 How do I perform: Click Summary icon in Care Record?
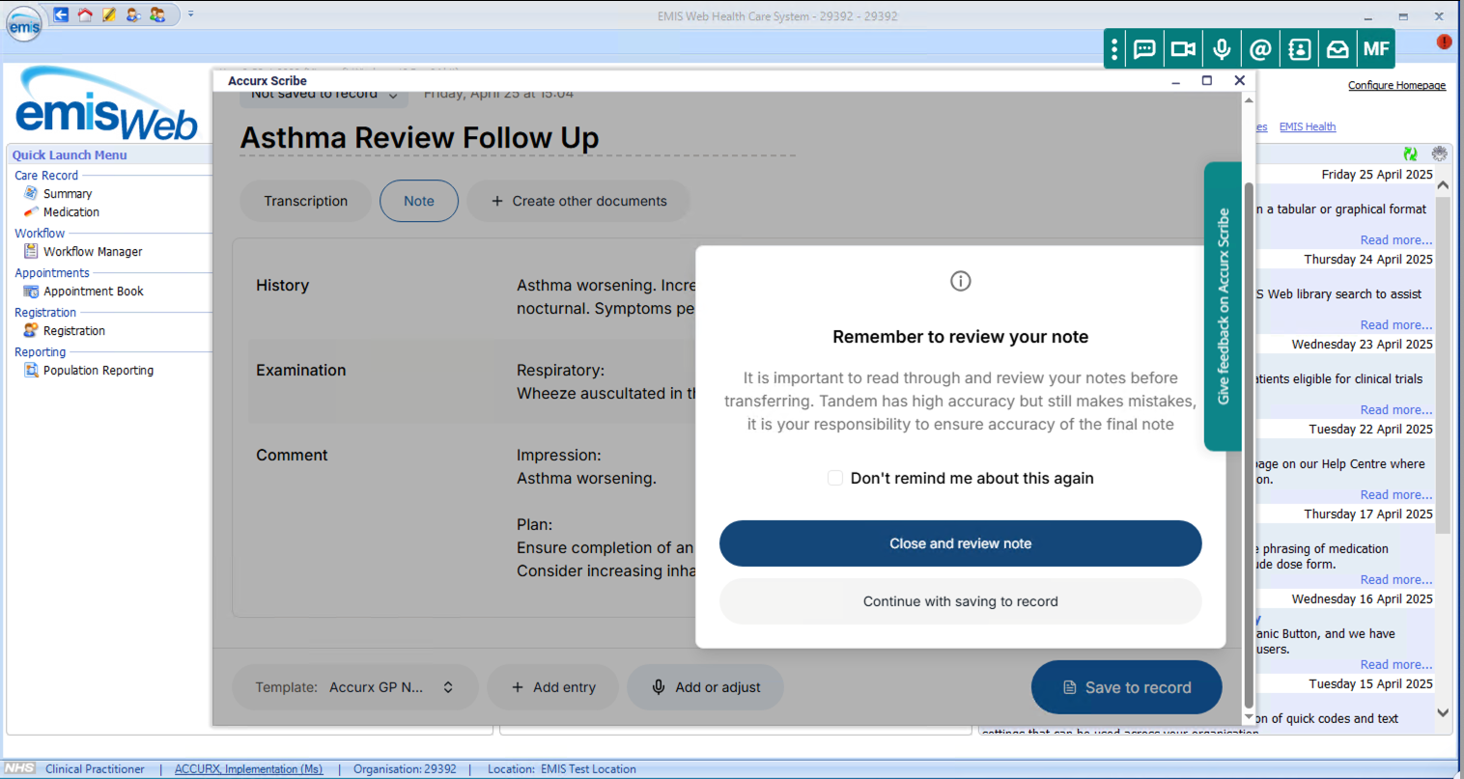[x=31, y=193]
